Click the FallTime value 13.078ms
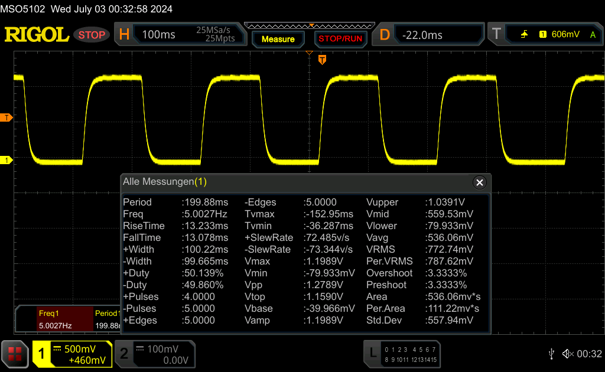 click(206, 237)
